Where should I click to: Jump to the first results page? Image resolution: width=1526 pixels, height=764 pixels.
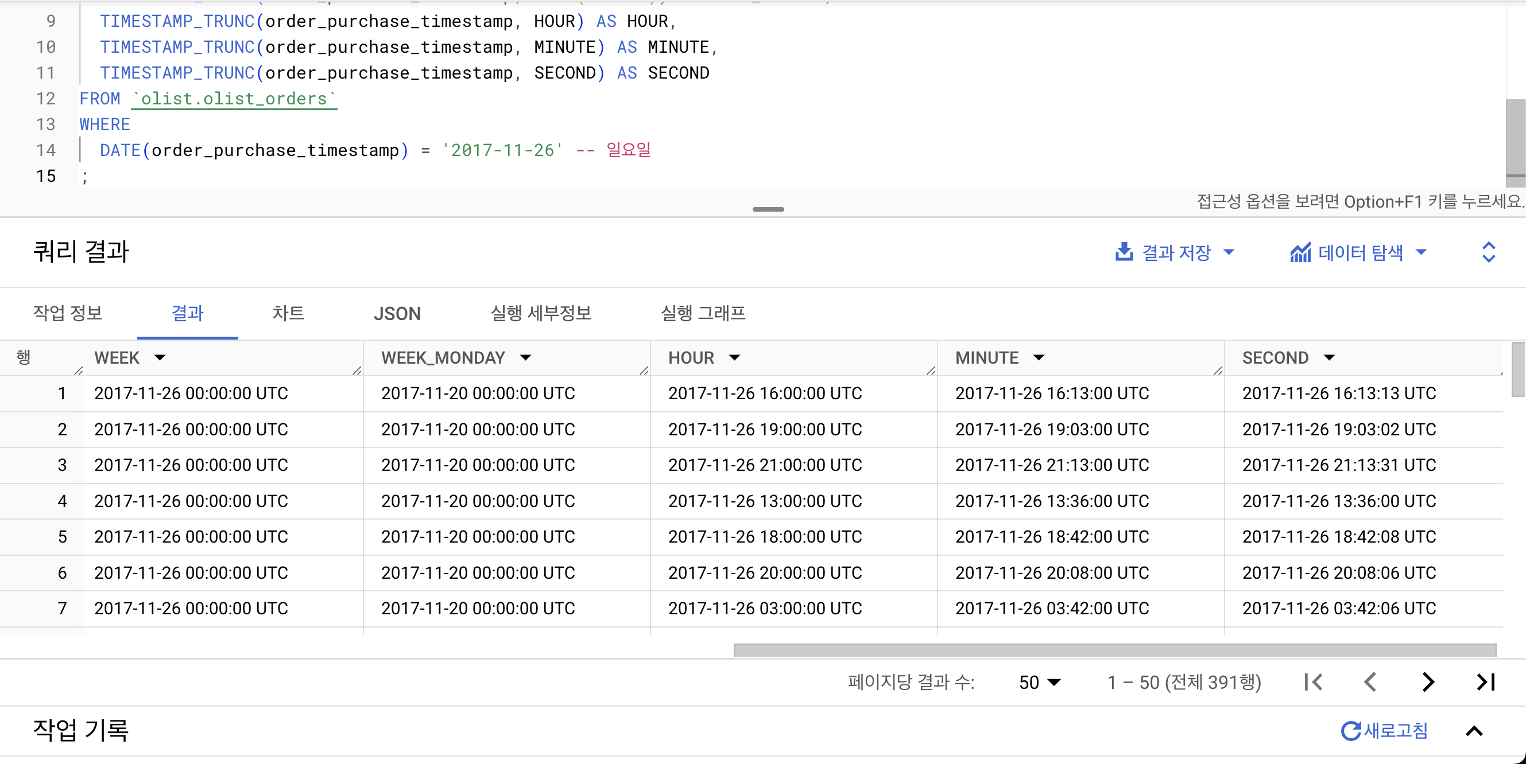(x=1314, y=682)
